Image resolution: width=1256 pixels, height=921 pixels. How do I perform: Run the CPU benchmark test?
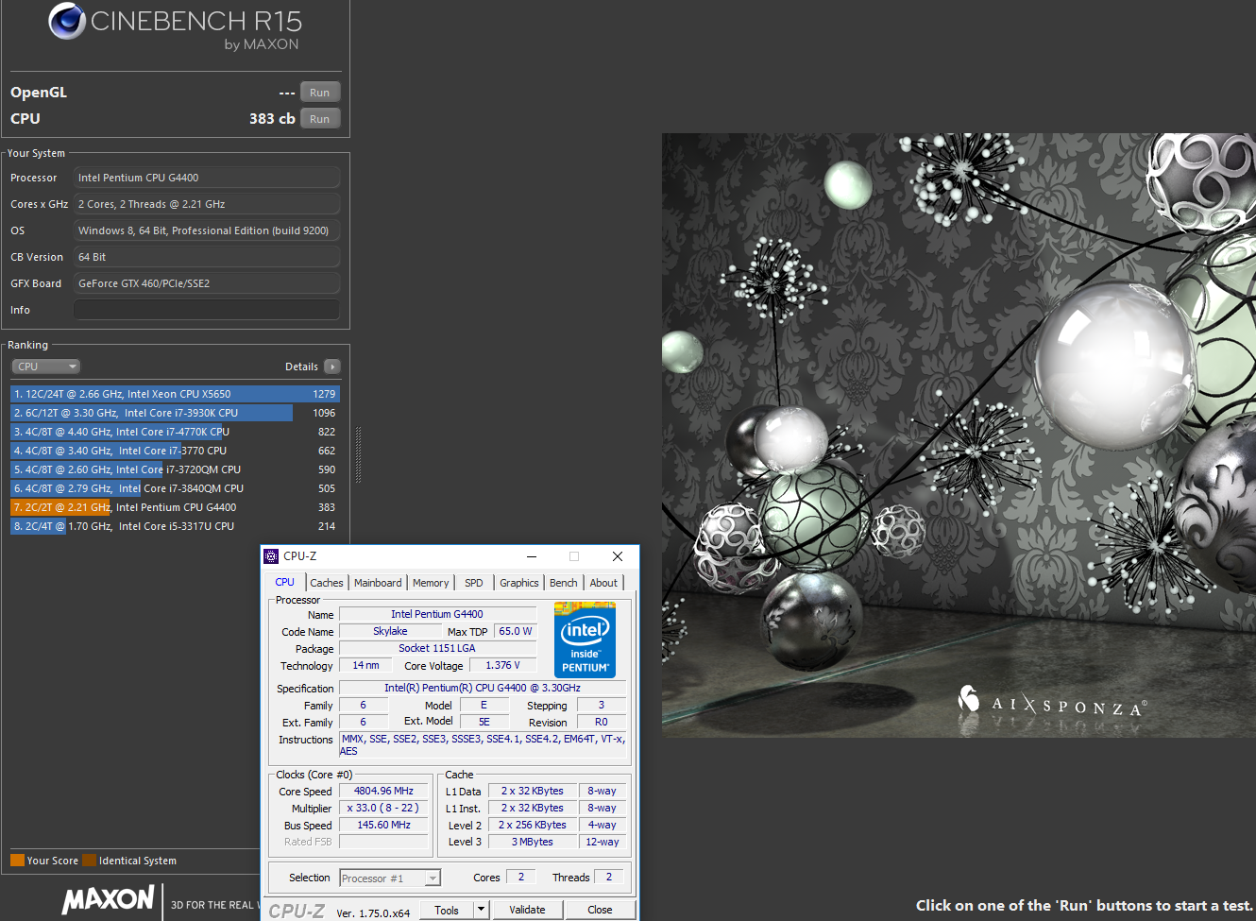(x=320, y=119)
